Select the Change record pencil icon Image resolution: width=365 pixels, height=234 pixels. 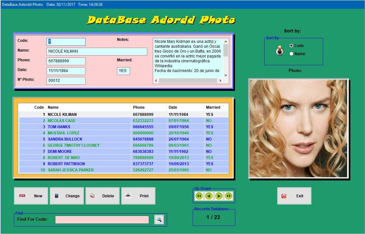(x=57, y=195)
